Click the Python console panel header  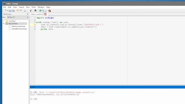pos(107,87)
